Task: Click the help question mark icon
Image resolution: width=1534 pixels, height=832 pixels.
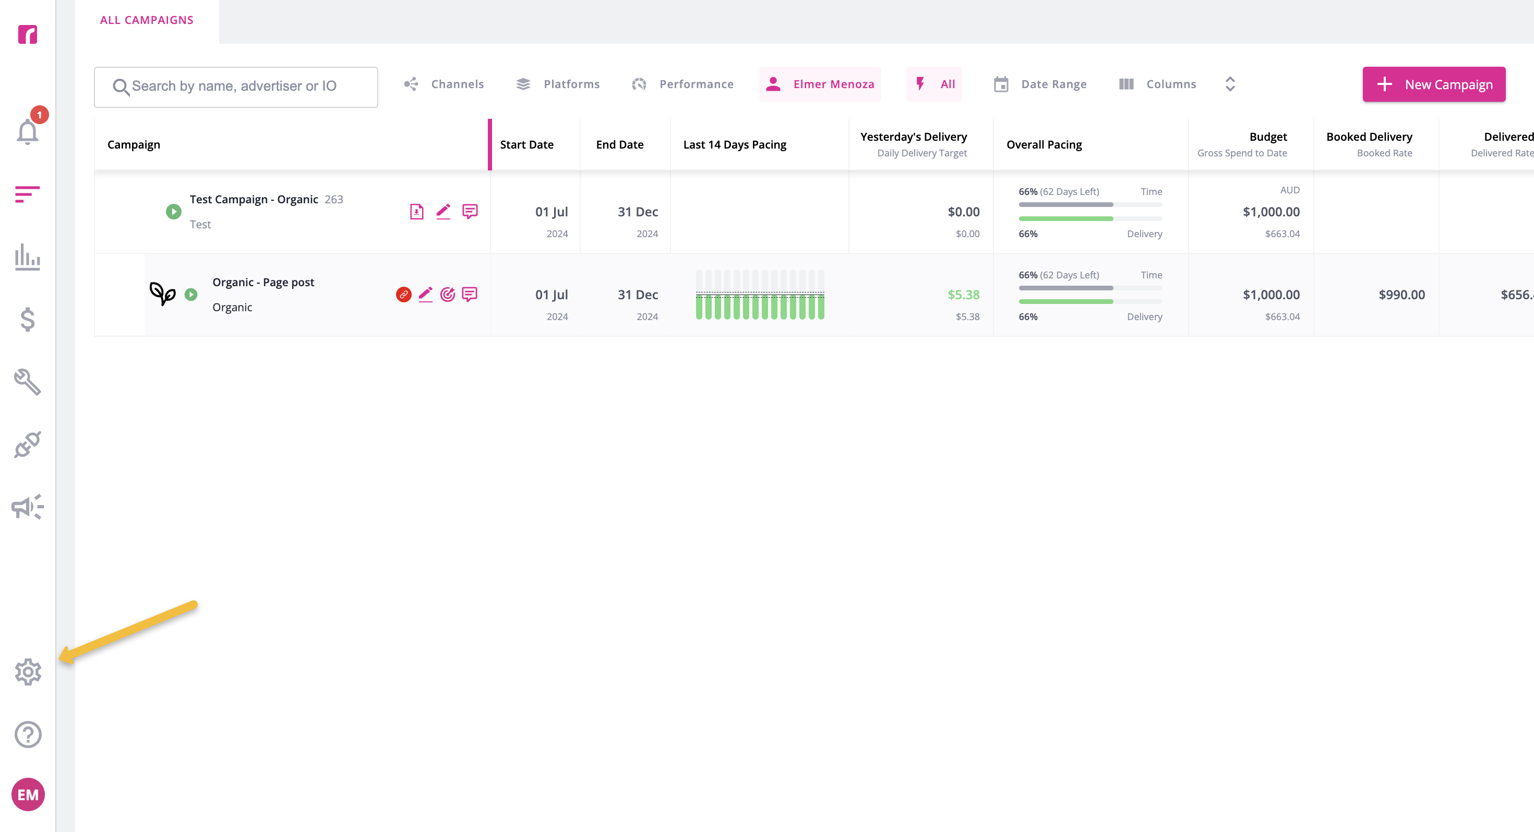Action: 27,735
